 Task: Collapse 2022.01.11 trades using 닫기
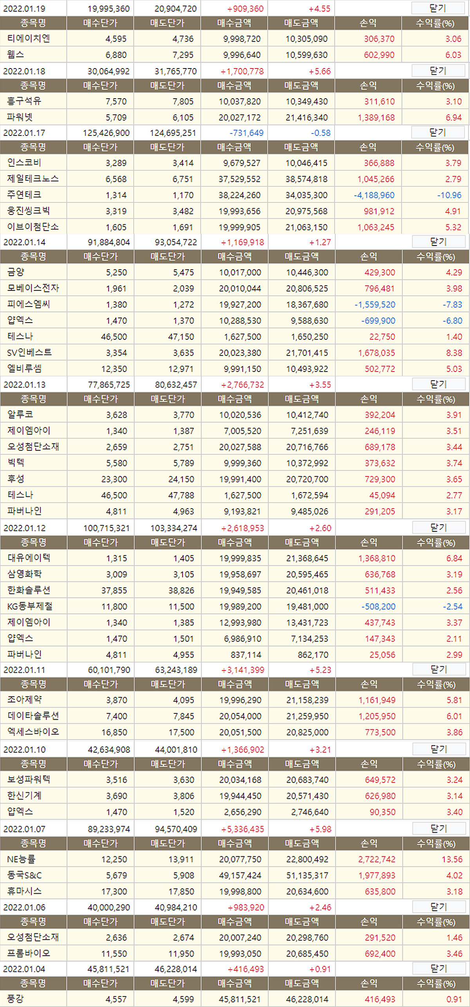pyautogui.click(x=439, y=670)
